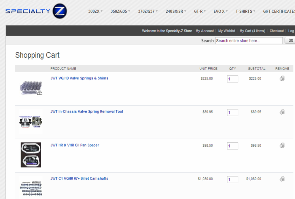295x199 pixels.
Task: Proceed to Checkout link
Action: tap(277, 31)
